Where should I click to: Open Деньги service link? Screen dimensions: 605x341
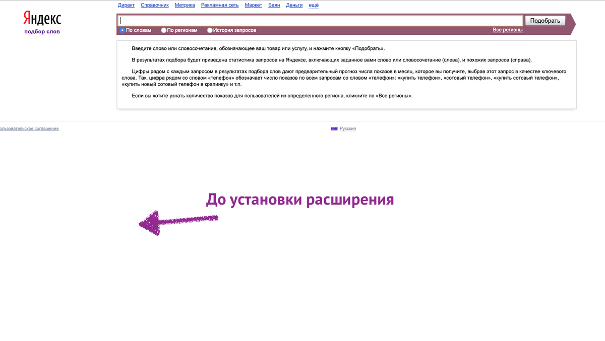[x=294, y=5]
